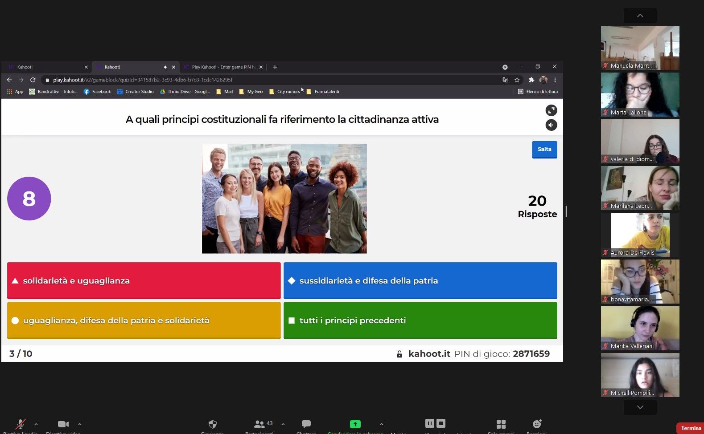Screen dimensions: 704x434
Task: Select Marta Lallone video thumbnail
Action: [640, 94]
